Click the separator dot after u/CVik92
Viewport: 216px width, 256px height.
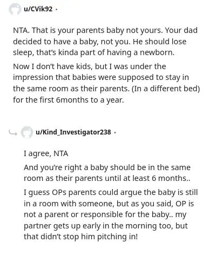point(57,9)
